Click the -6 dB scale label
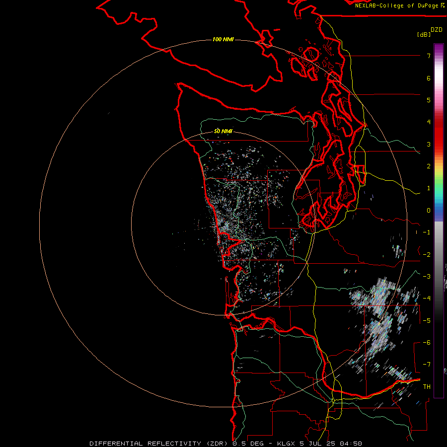The height and width of the screenshot is (447, 447). [x=427, y=343]
